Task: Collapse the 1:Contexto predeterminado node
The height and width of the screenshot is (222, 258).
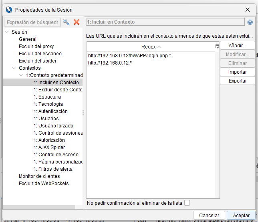Action: (x=21, y=75)
